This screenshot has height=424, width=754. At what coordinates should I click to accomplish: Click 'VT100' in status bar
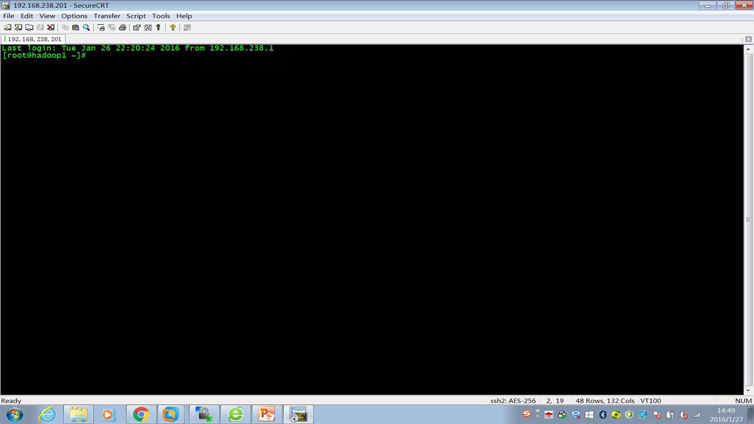pyautogui.click(x=650, y=400)
